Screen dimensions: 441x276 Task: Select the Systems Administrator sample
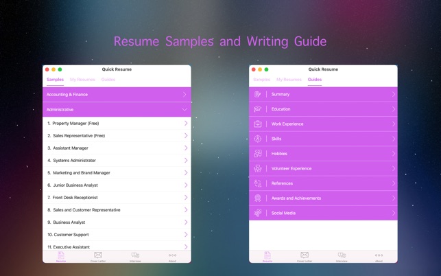point(74,161)
